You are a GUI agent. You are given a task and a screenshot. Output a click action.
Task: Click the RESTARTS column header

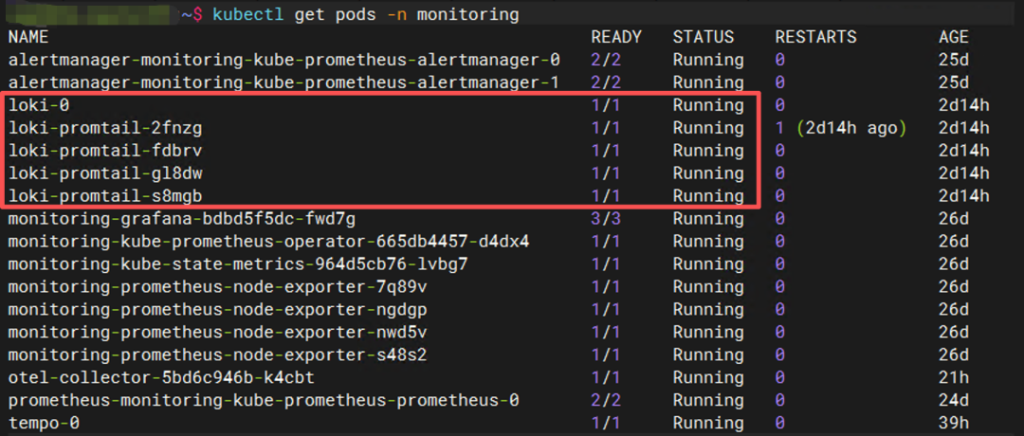[815, 37]
